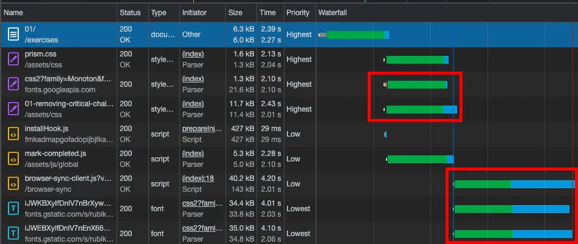Image resolution: width=578 pixels, height=244 pixels.
Task: Sort by the Status column header
Action: click(x=130, y=12)
